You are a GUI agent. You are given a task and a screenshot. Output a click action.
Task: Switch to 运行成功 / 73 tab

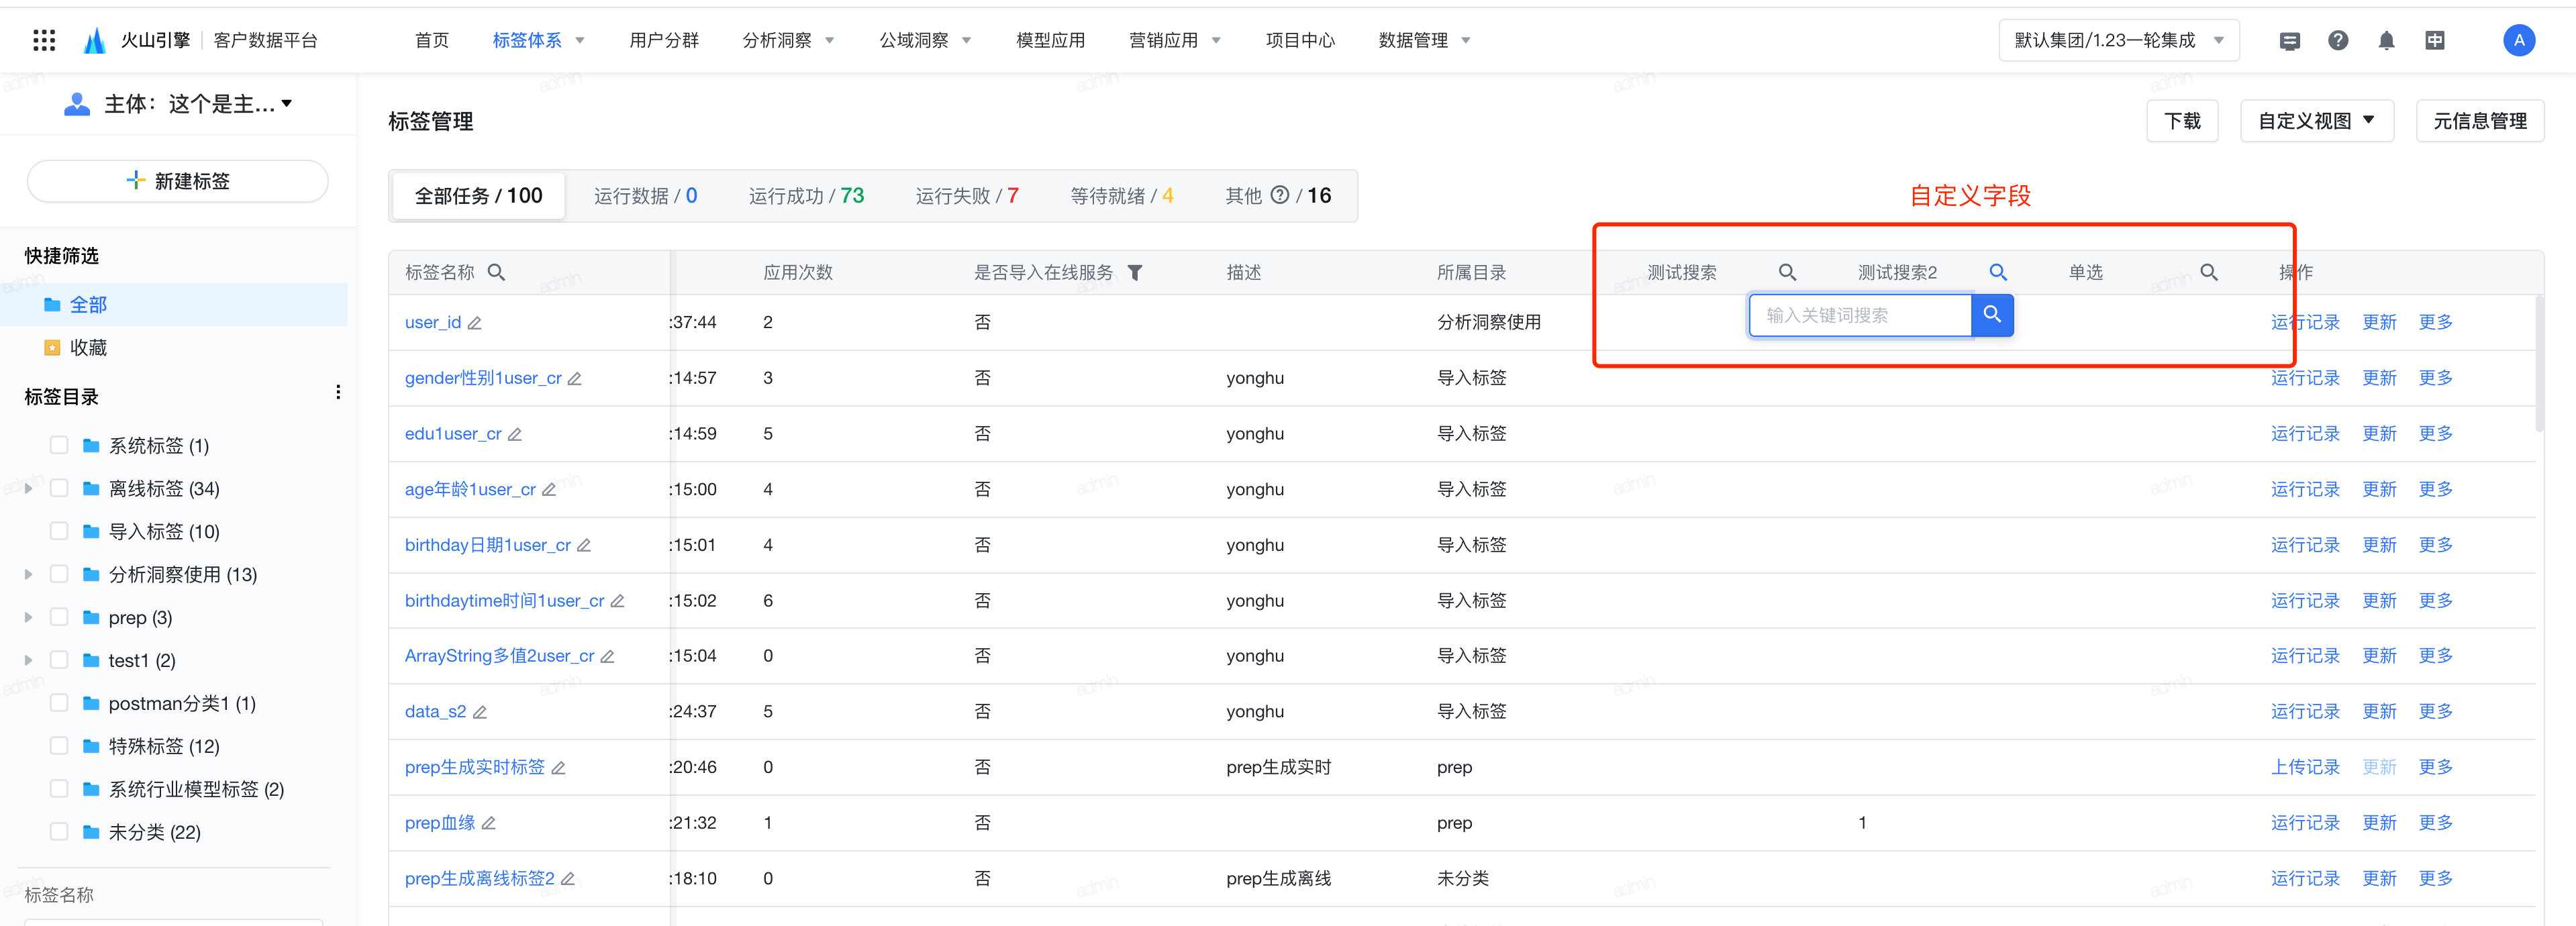tap(806, 196)
